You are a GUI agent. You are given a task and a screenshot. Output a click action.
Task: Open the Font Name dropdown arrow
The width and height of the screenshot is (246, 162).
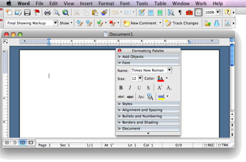pyautogui.click(x=170, y=70)
